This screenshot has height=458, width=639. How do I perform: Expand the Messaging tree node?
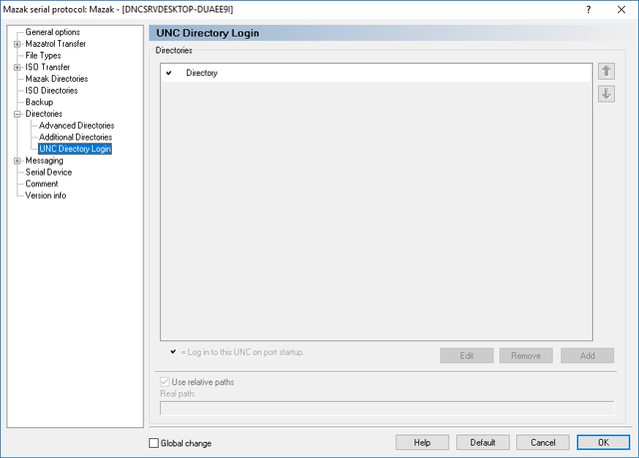click(17, 161)
